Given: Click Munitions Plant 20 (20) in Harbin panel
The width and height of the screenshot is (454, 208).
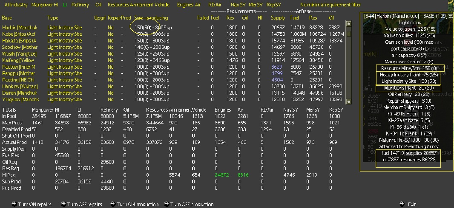Looking at the screenshot, I should click(x=409, y=88).
